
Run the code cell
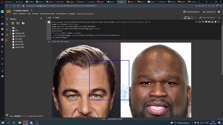coord(49,22)
